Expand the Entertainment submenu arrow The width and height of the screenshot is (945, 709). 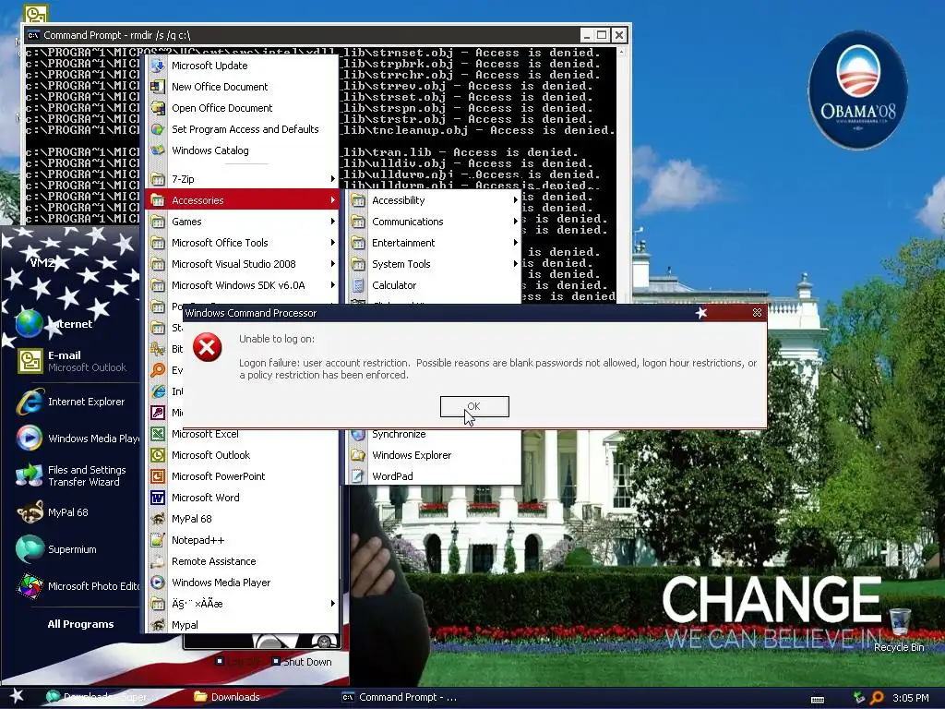point(515,243)
